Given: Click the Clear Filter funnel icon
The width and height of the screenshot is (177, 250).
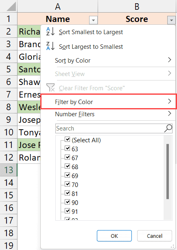Looking at the screenshot, I should point(50,87).
